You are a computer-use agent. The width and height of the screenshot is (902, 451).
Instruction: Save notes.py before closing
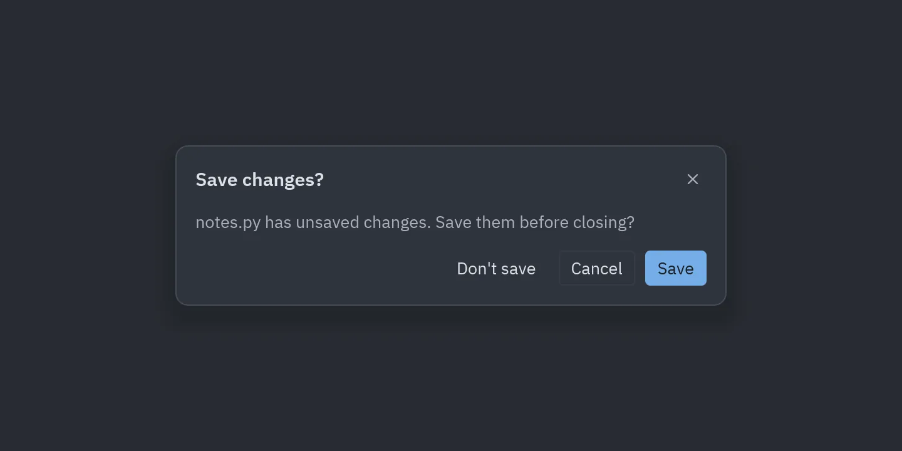click(676, 268)
